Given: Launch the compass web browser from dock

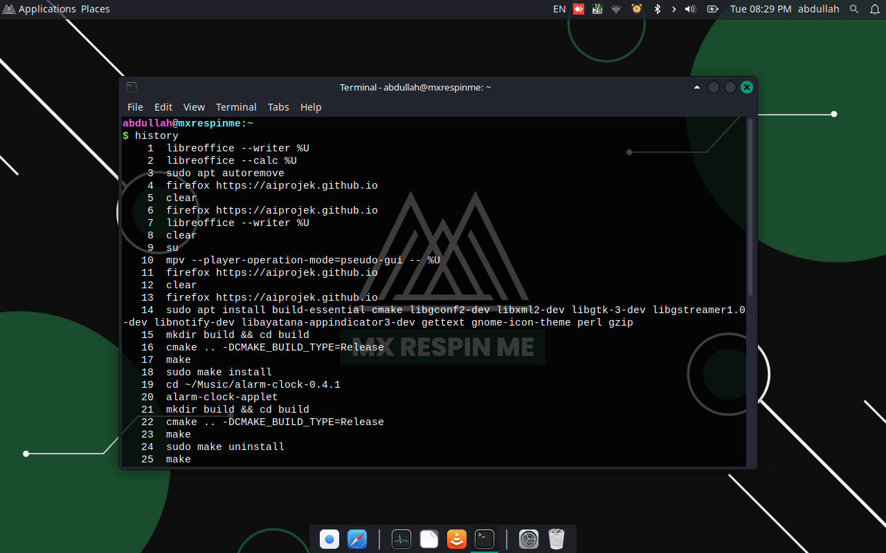Looking at the screenshot, I should [357, 539].
